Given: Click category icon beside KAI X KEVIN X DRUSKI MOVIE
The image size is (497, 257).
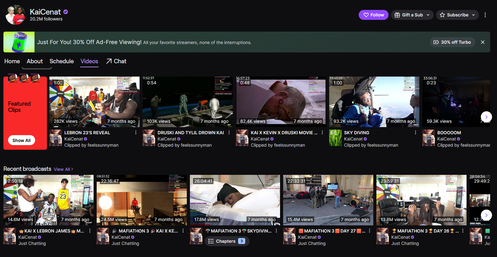Looking at the screenshot, I should 242,138.
